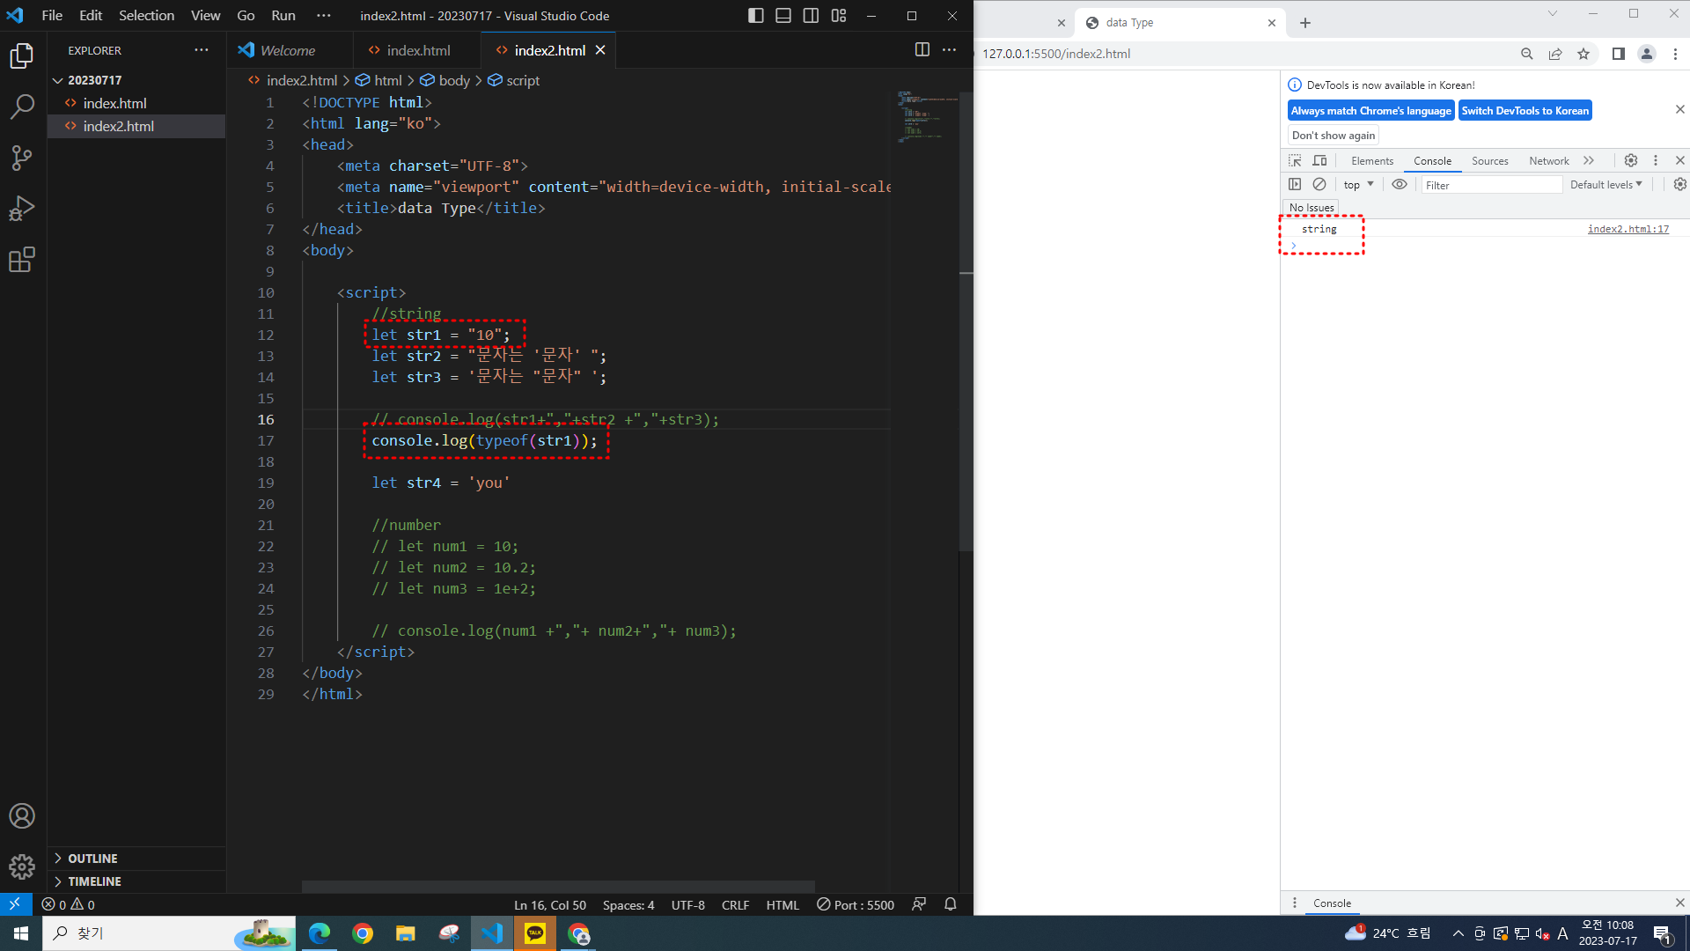Toggle device toolbar in DevTools

pyautogui.click(x=1319, y=160)
